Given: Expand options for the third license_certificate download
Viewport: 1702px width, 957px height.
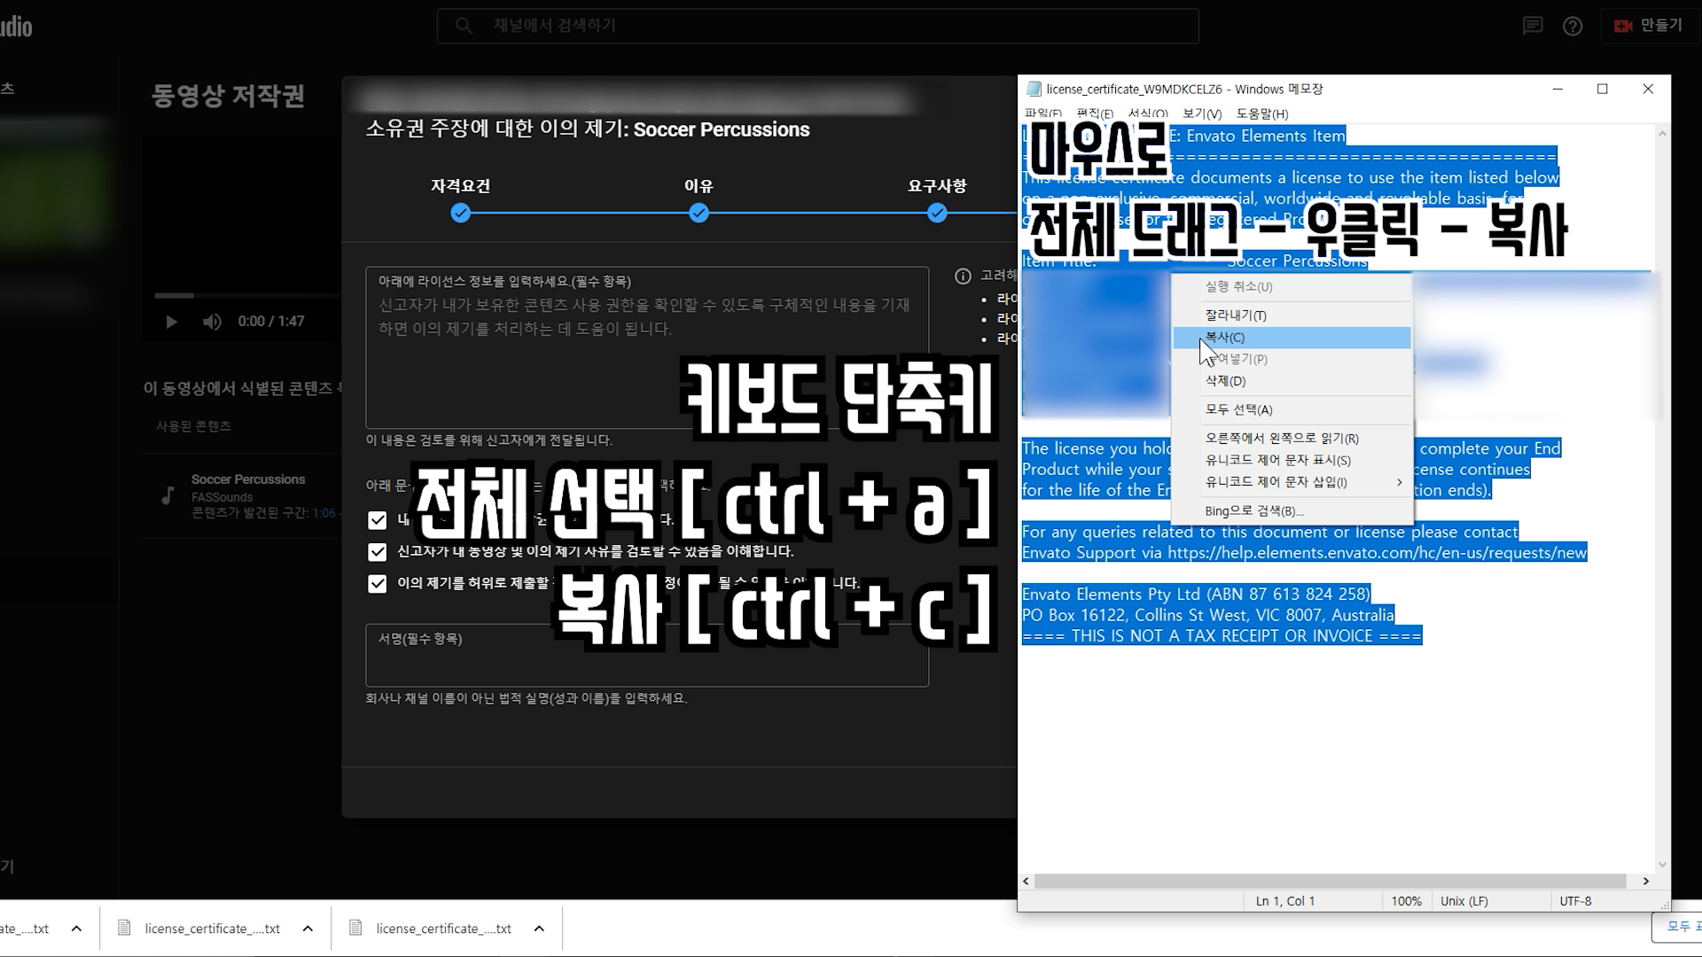Looking at the screenshot, I should tap(539, 929).
